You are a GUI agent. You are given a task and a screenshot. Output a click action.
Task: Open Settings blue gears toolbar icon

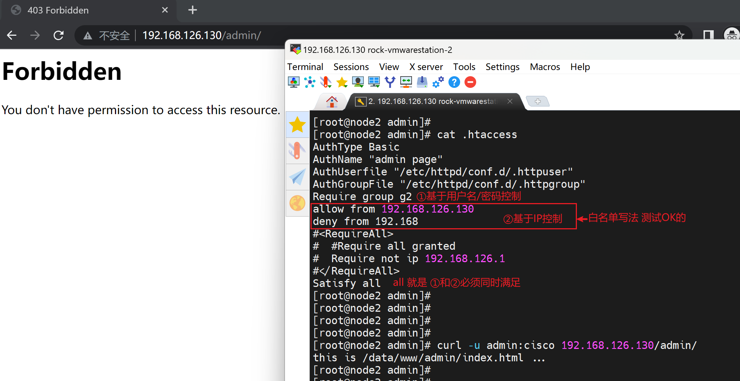pyautogui.click(x=438, y=82)
